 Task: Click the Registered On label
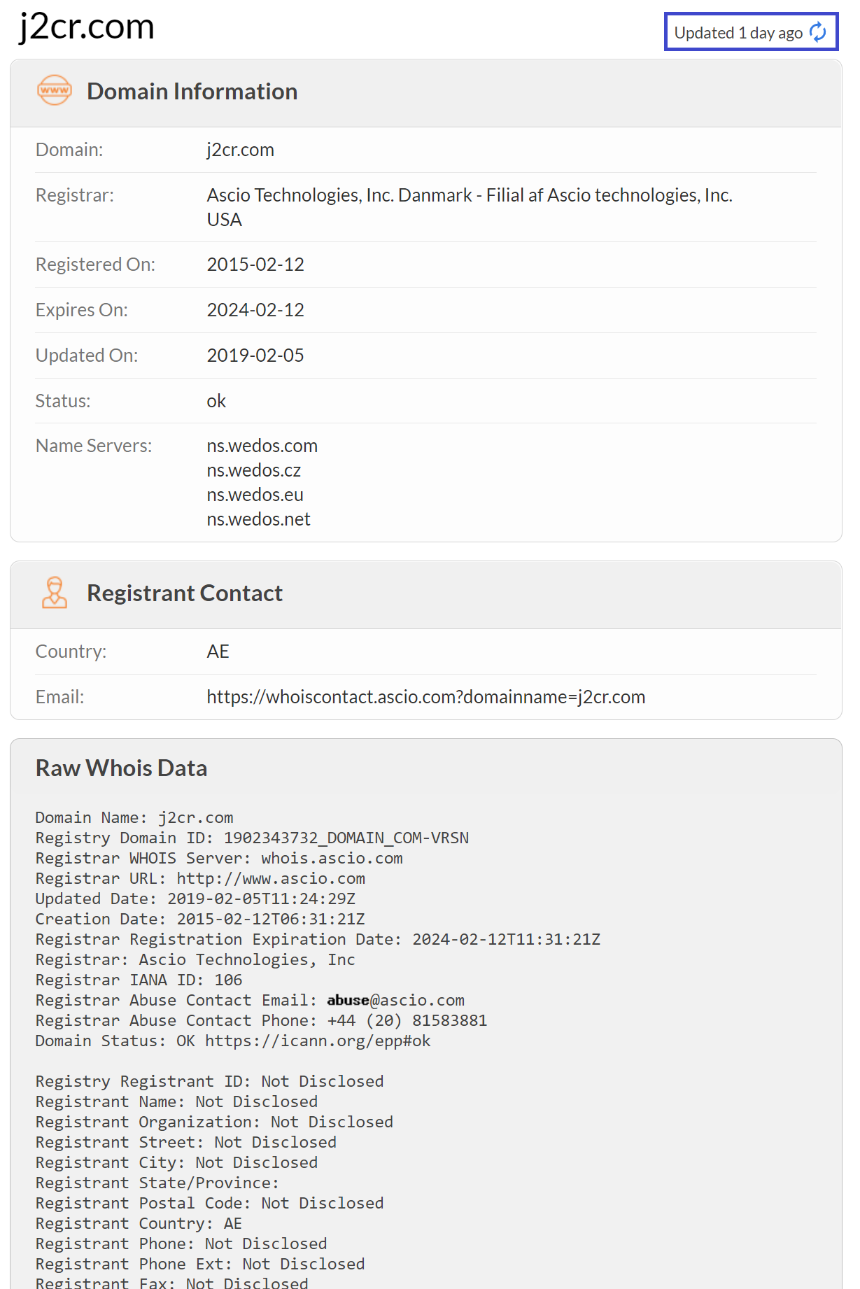coord(95,265)
